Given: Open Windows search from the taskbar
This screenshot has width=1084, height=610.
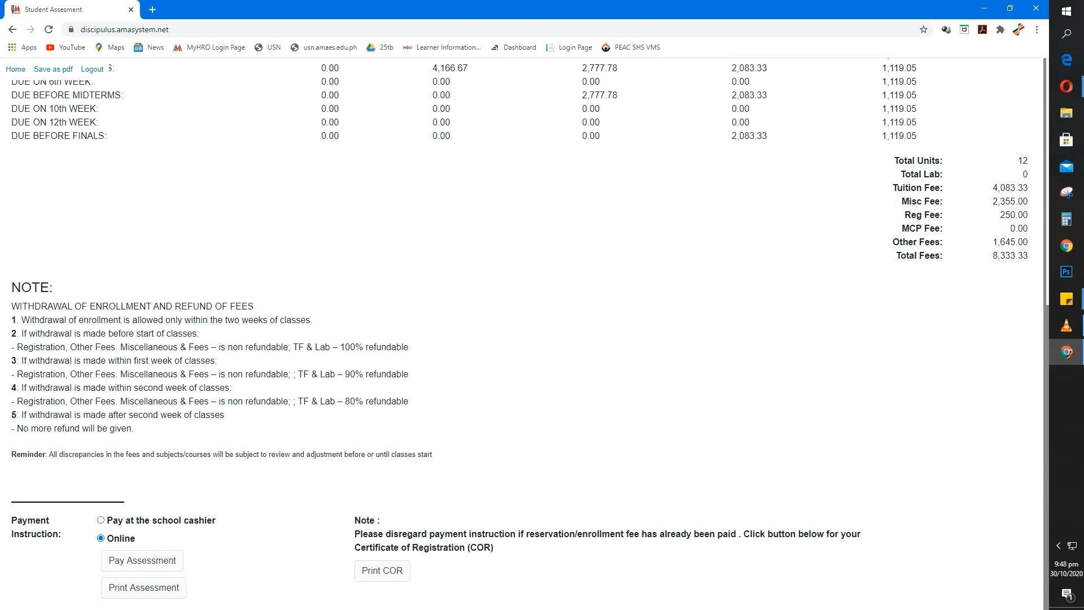Looking at the screenshot, I should point(1066,34).
